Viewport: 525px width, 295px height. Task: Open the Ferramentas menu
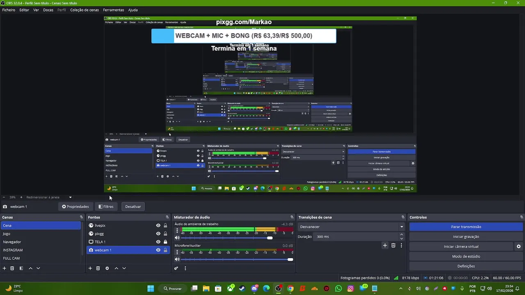[114, 10]
